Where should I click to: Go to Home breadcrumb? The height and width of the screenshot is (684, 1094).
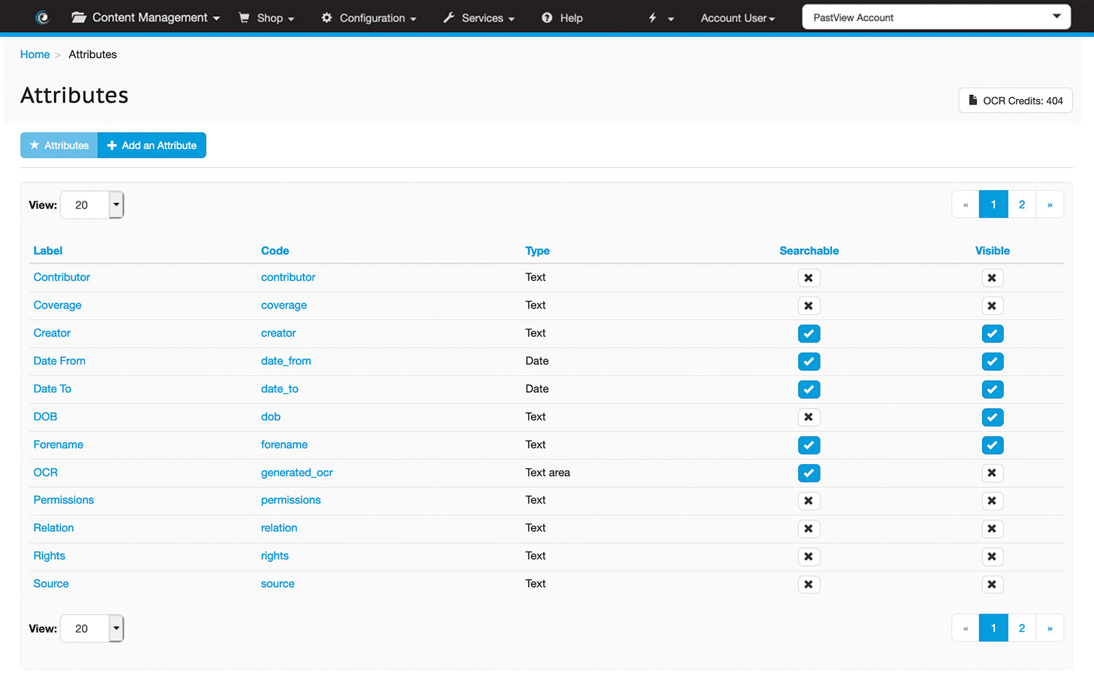[35, 54]
